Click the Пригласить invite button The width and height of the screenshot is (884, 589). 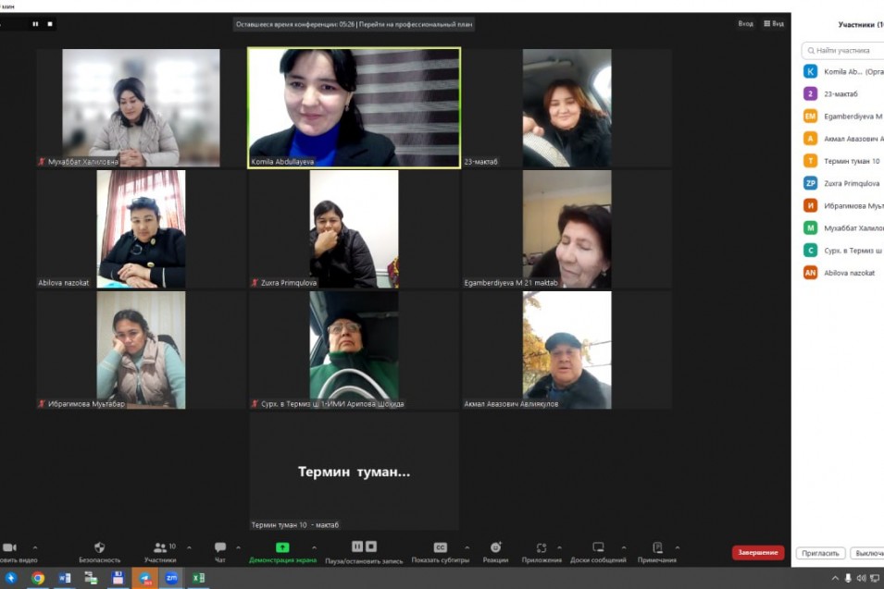[820, 554]
